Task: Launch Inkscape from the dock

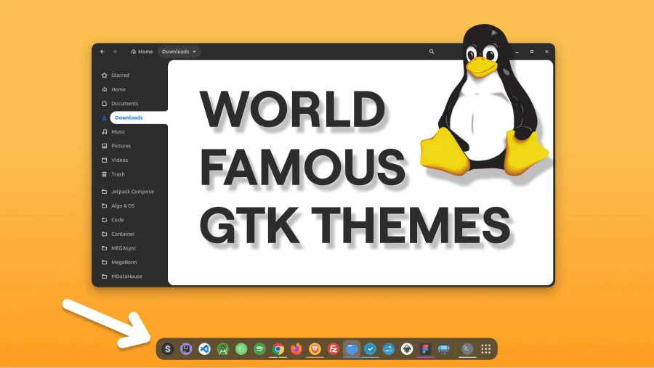Action: [x=407, y=349]
